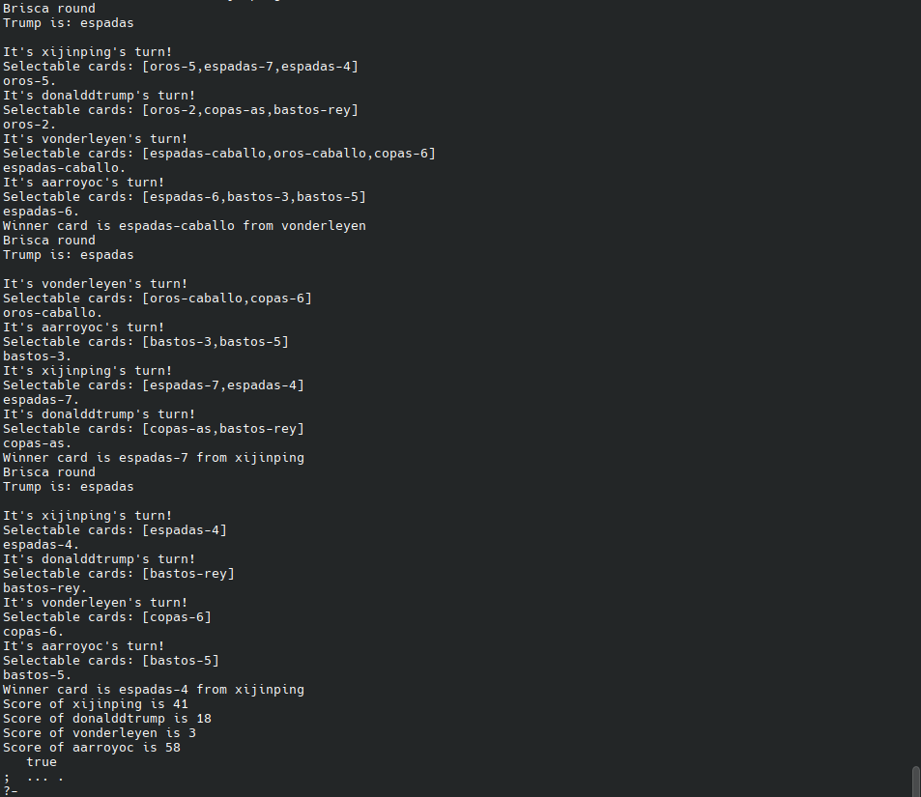Screen dimensions: 921x797
Task: Click the '?-' Prolog prompt line
Action: (11, 791)
